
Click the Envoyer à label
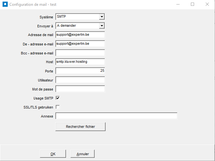[x=45, y=26]
